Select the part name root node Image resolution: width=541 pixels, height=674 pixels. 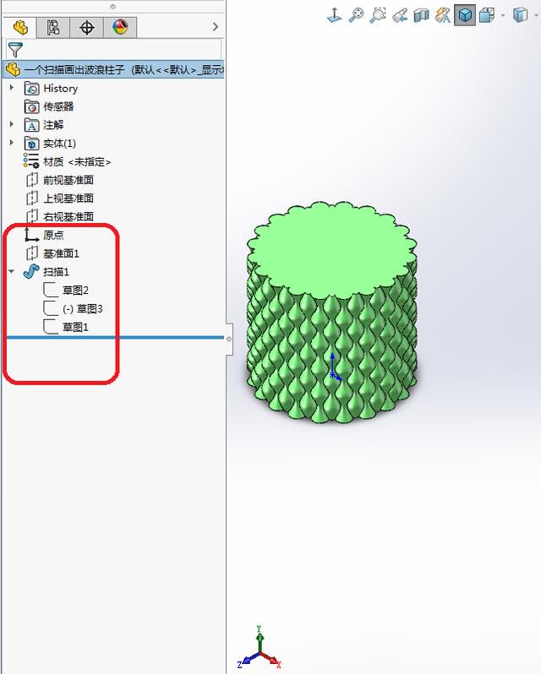click(x=113, y=69)
